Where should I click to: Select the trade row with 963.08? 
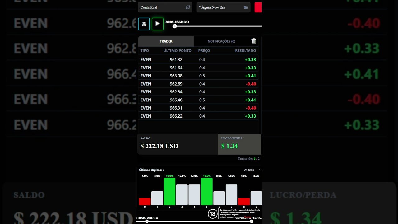198,76
